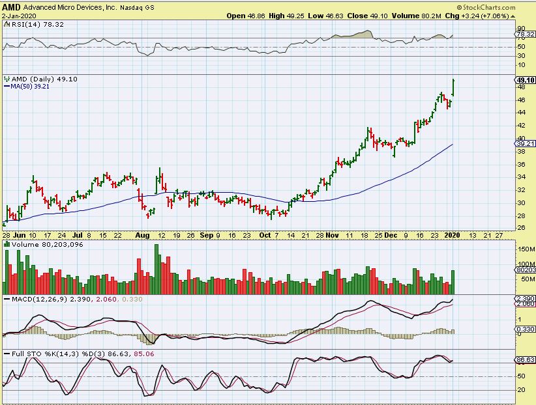The height and width of the screenshot is (405, 536).
Task: Click the 26 label on the price axis
Action: [521, 227]
